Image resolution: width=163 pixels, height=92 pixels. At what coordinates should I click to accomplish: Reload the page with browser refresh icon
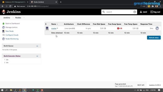coord(10,6)
